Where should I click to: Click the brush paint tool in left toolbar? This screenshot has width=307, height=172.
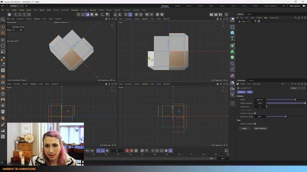pos(3,124)
